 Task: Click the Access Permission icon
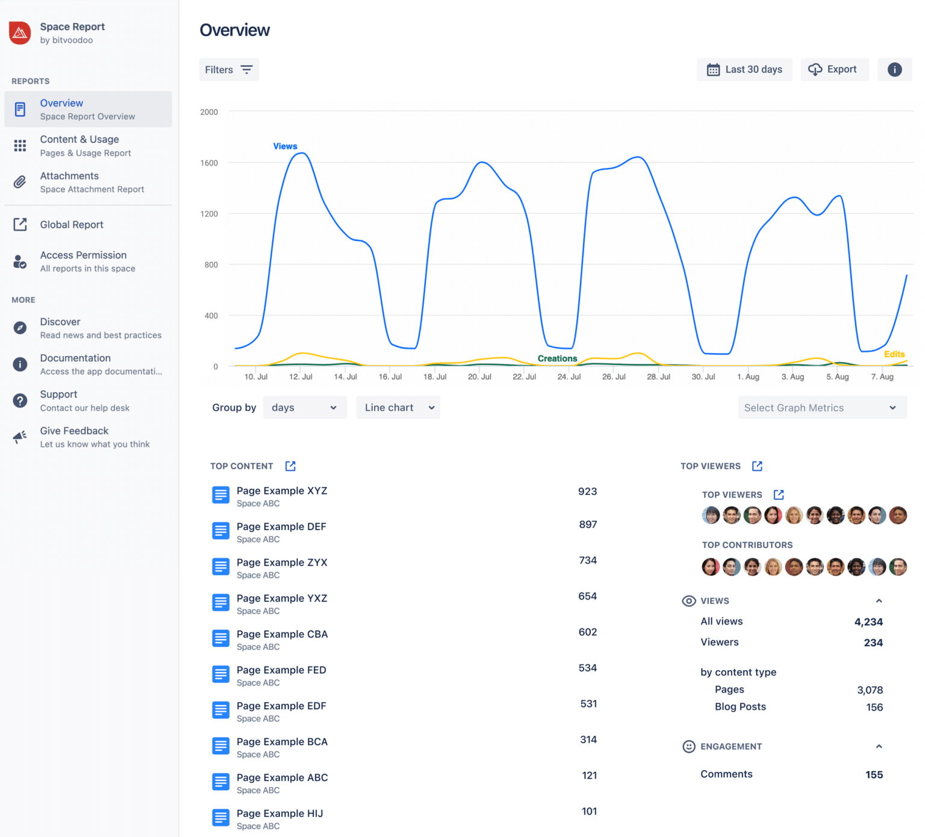pos(20,261)
